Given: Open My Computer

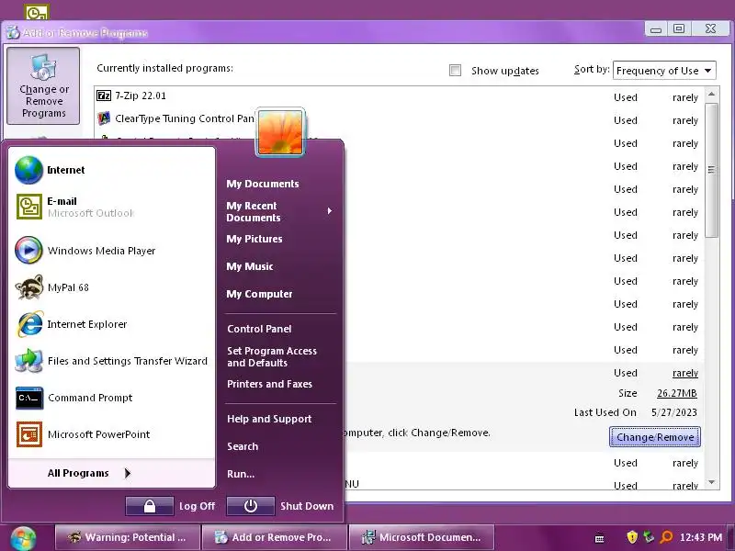Looking at the screenshot, I should [x=260, y=294].
